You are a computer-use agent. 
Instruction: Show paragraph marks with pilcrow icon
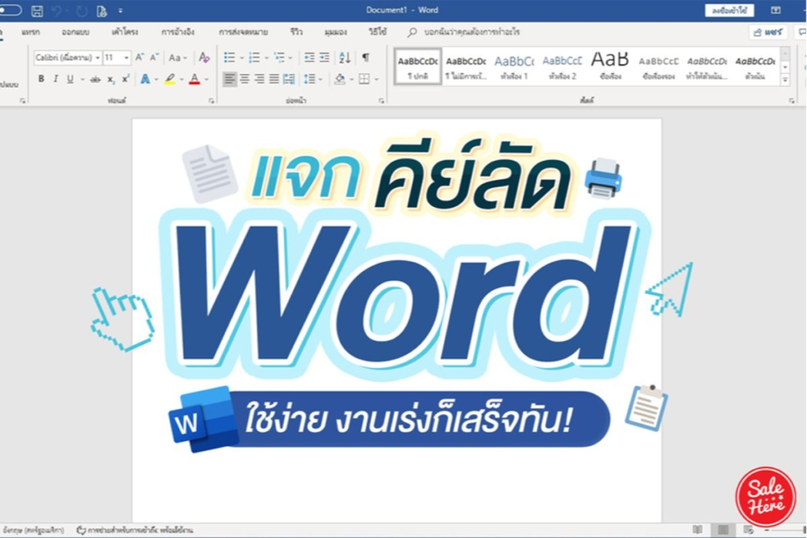366,58
